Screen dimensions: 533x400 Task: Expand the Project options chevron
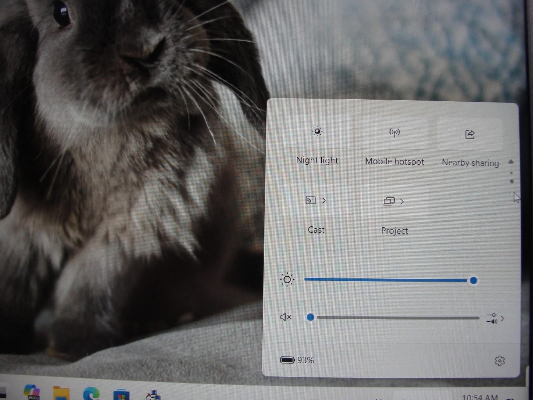(x=402, y=202)
